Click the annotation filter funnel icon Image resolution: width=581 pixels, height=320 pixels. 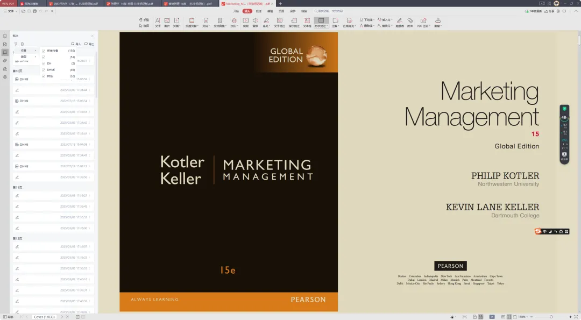tap(16, 44)
